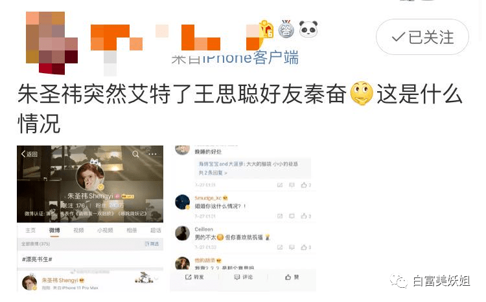The height and width of the screenshot is (302, 486).
Task: Click the silver 答 medal badge
Action: click(x=286, y=29)
